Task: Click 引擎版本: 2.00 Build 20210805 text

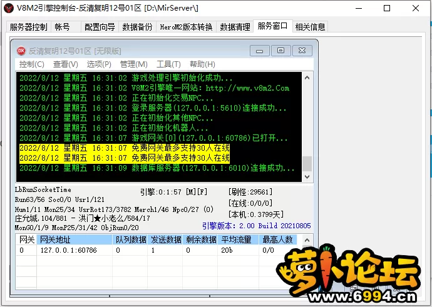Action: click(x=257, y=226)
